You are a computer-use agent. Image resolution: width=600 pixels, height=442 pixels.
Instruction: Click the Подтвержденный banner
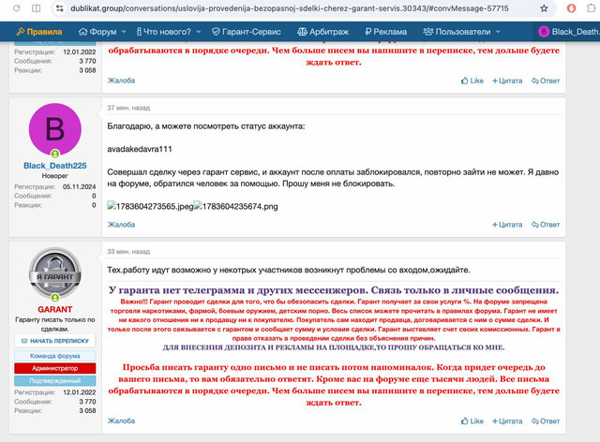click(55, 381)
